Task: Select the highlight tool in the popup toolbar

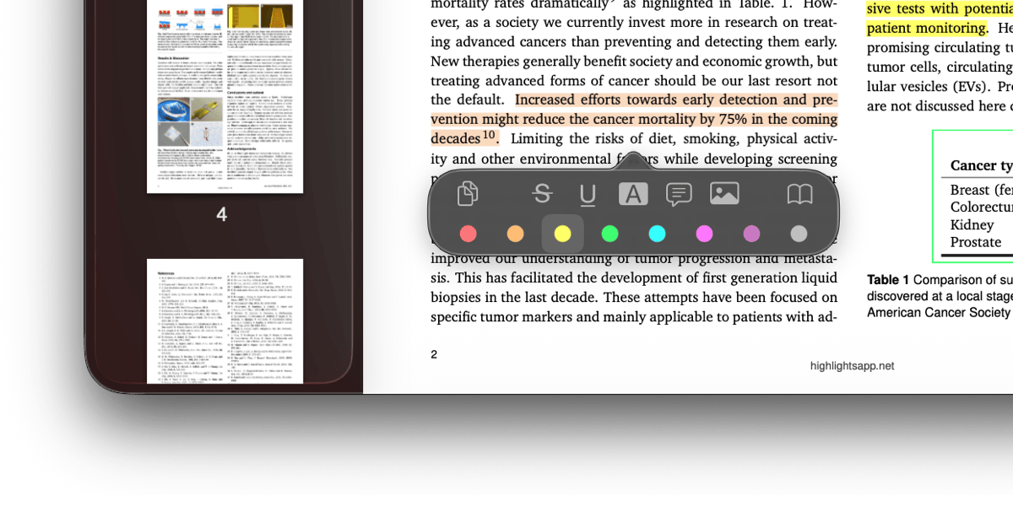Action: tap(633, 193)
